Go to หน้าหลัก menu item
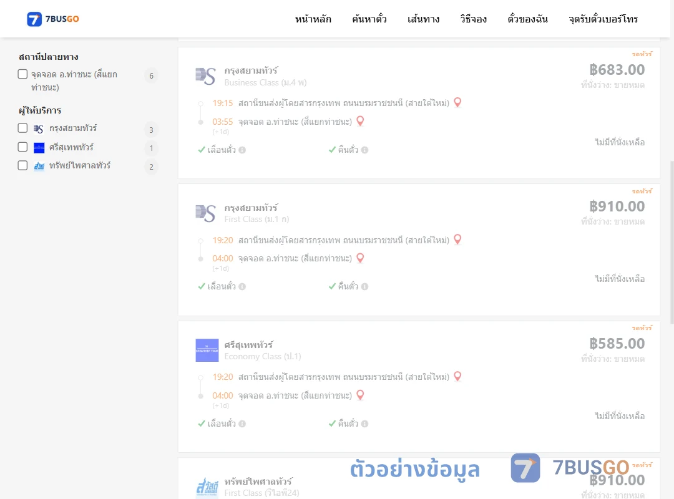674x499 pixels. click(313, 19)
